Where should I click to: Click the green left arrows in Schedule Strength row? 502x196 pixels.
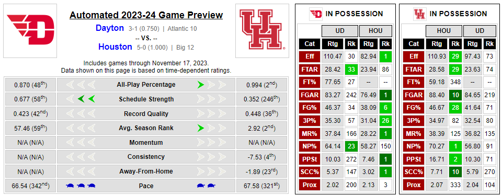point(87,99)
